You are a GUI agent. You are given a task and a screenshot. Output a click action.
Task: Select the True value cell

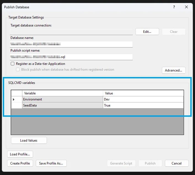click(143, 105)
